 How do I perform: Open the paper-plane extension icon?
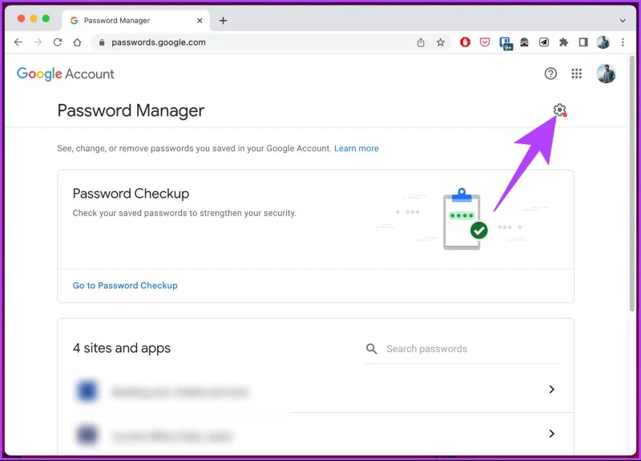[x=544, y=42]
